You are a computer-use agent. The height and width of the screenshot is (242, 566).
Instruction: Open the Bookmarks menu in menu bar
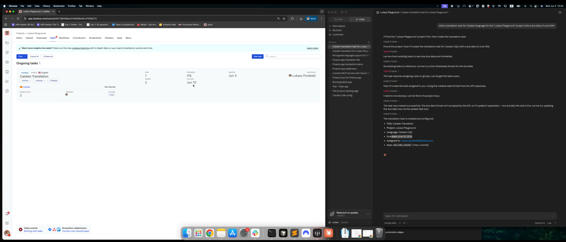point(59,6)
